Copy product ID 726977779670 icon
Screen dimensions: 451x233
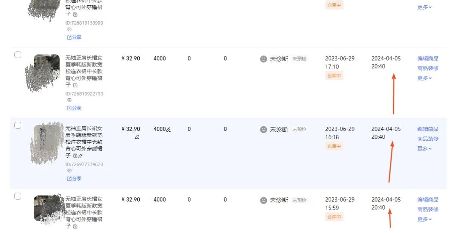[x=69, y=171]
